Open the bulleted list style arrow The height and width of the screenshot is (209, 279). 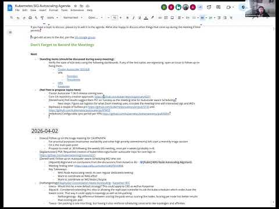206,17
